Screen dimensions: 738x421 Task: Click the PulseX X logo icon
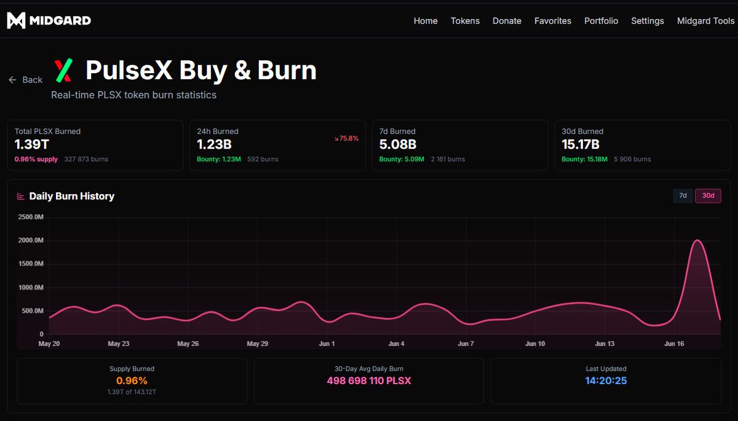(x=63, y=71)
